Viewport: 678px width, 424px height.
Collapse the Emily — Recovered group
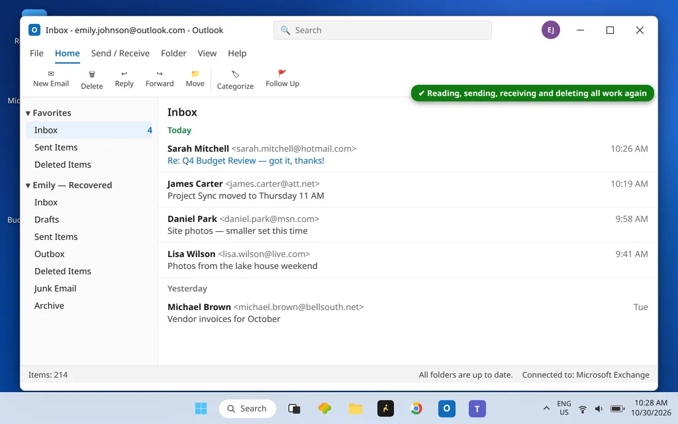28,185
